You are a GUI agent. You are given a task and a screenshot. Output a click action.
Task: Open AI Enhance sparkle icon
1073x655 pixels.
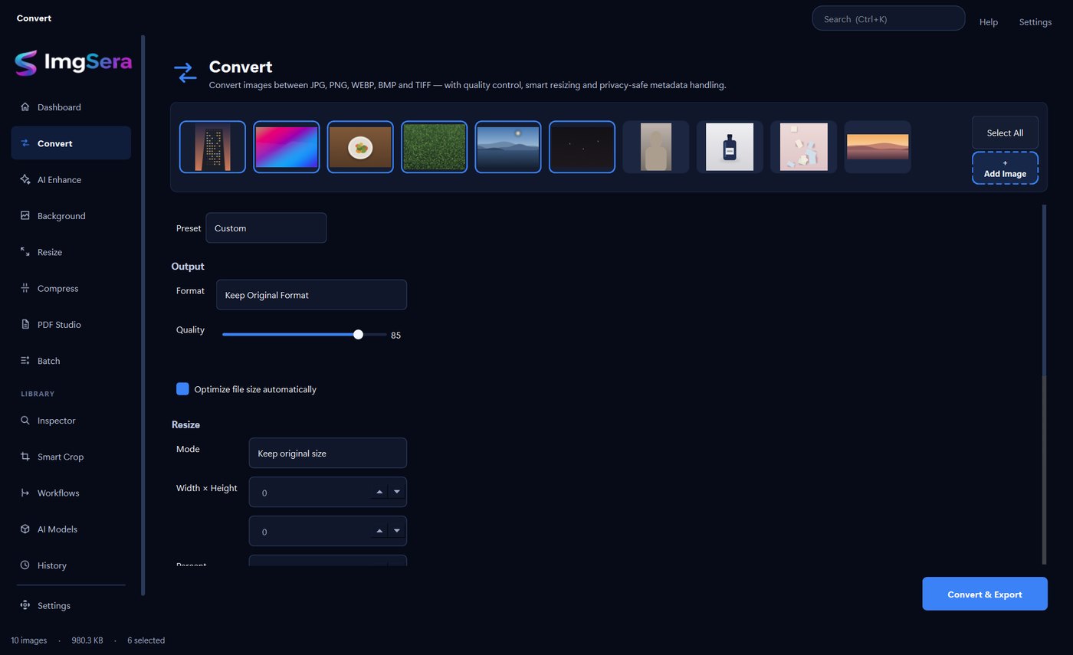click(25, 179)
